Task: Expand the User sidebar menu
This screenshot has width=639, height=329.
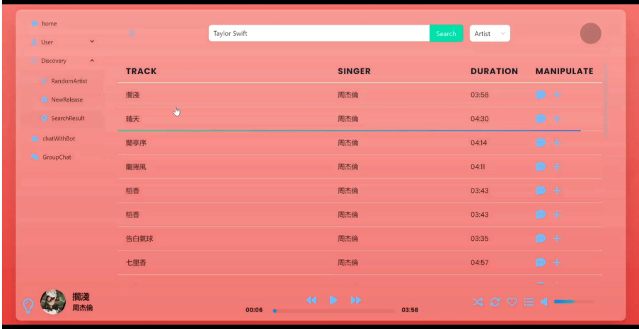Action: (63, 42)
